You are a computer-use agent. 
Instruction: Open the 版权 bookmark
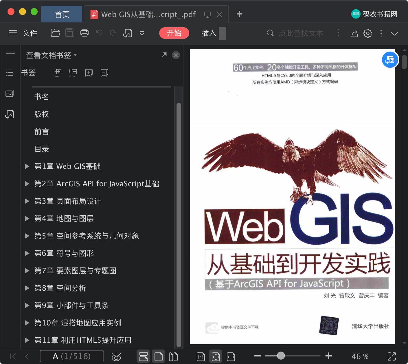pyautogui.click(x=42, y=114)
